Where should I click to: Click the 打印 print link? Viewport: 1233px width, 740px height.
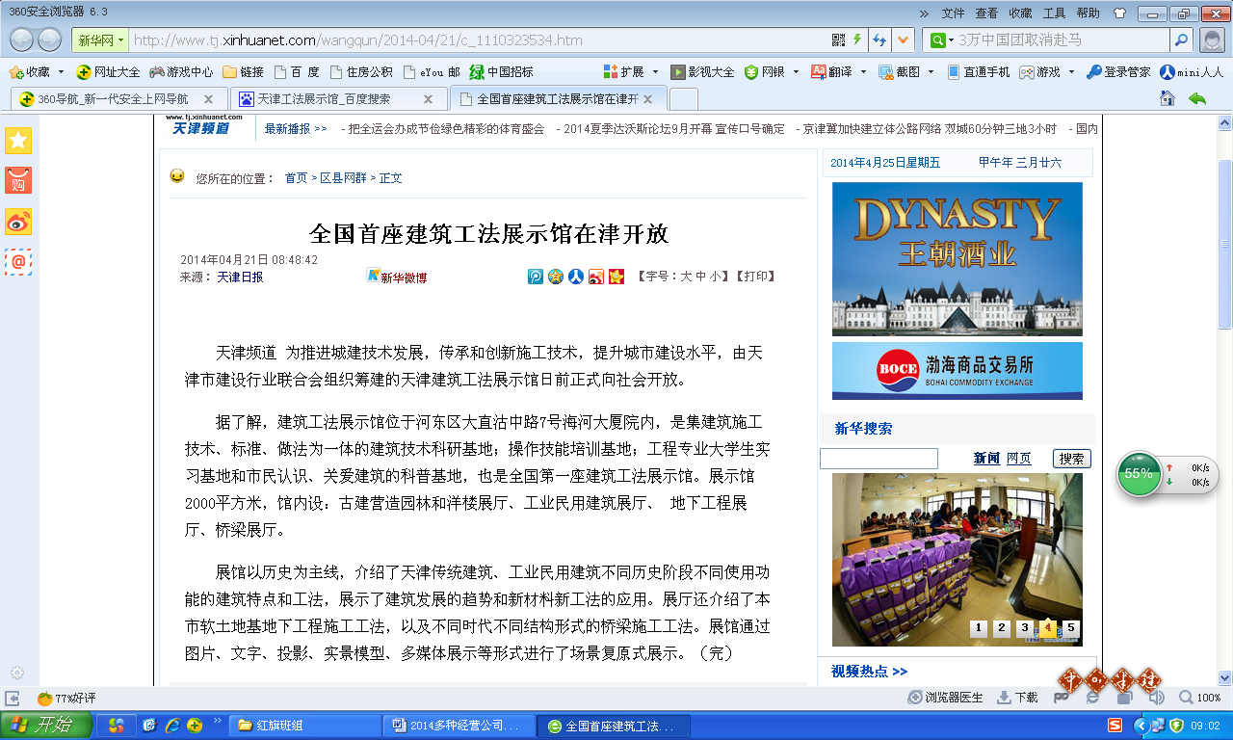[756, 277]
